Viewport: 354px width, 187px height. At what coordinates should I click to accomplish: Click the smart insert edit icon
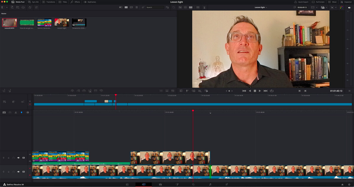(x=72, y=91)
